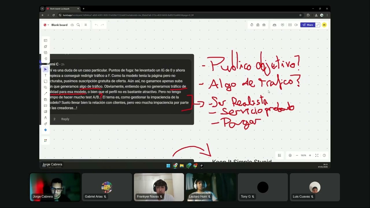The width and height of the screenshot is (370, 208).
Task: Open the more apps icon
Action: (x=45, y=140)
